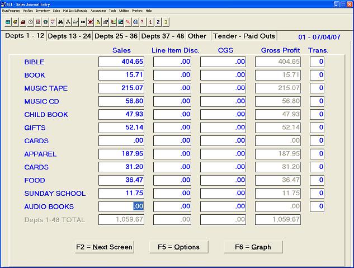
Task: Click the F6 = Graph button
Action: (253, 247)
